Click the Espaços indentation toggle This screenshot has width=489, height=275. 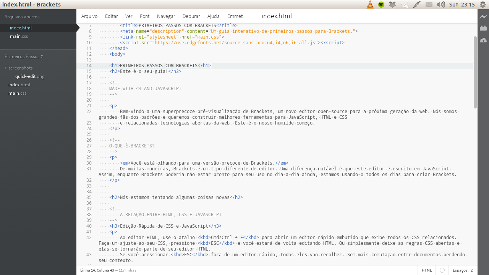click(460, 270)
